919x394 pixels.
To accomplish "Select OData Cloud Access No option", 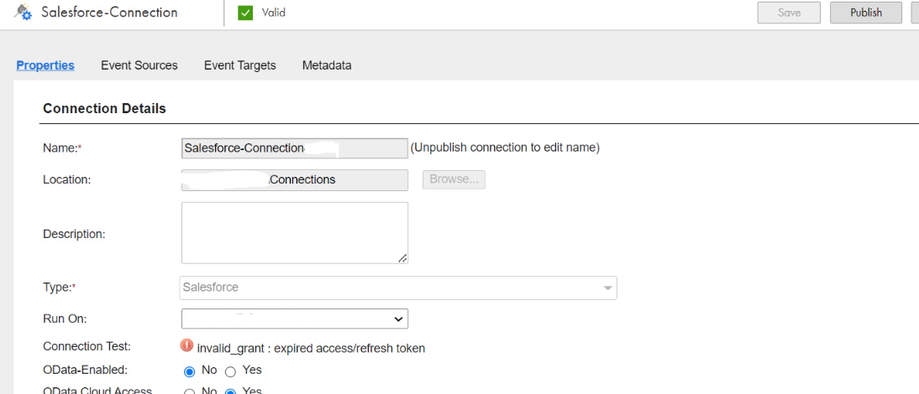I will tap(189, 391).
